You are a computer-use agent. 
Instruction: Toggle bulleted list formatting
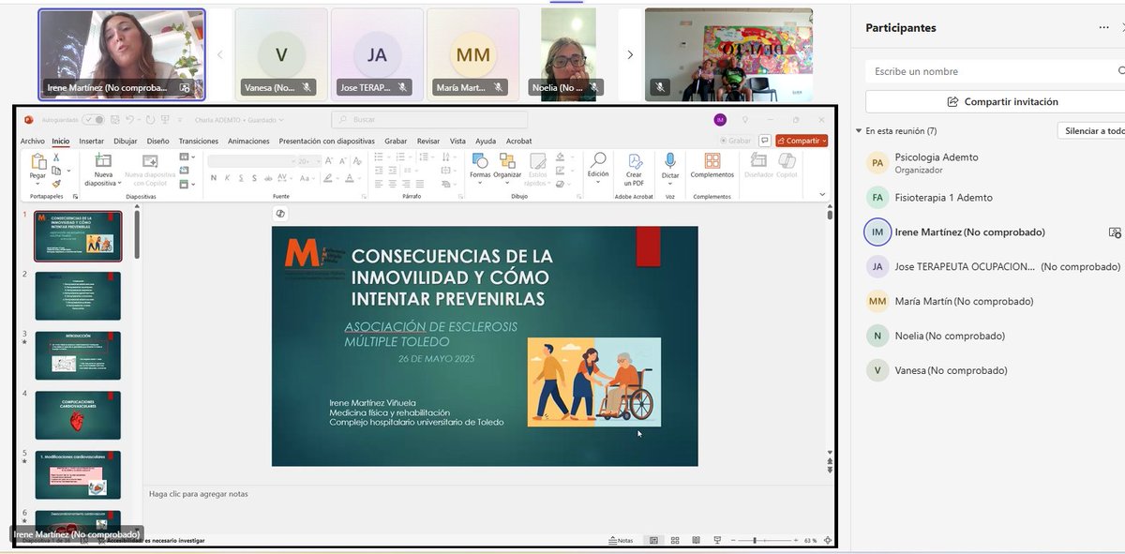click(380, 157)
